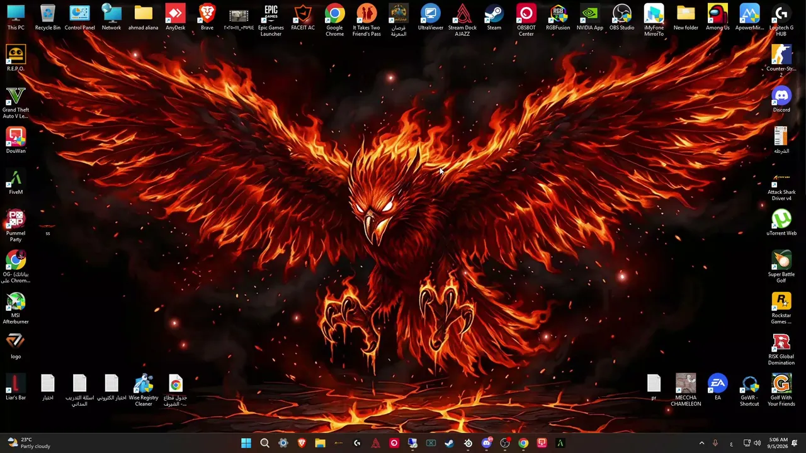Select the Logitech G HUB desktop shortcut

tap(781, 20)
